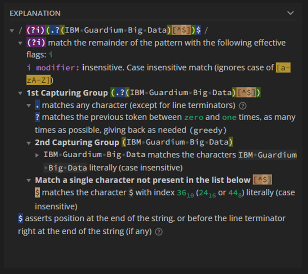Image resolution: width=308 pixels, height=274 pixels.
Task: Collapse the Explanation panel with the chevron
Action: click(x=290, y=13)
